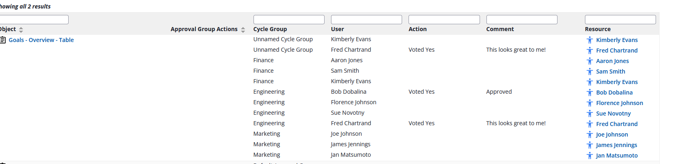Click the person icon beside Sam Smith
The width and height of the screenshot is (677, 164).
coord(590,71)
